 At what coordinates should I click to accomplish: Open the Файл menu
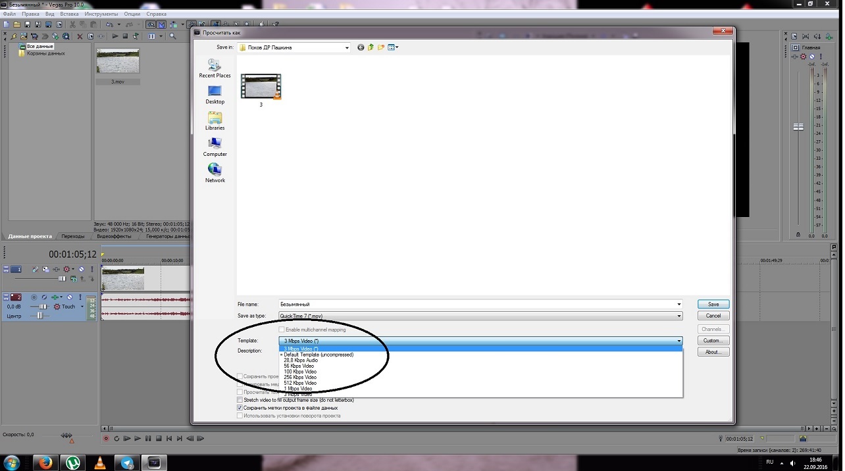[x=9, y=14]
